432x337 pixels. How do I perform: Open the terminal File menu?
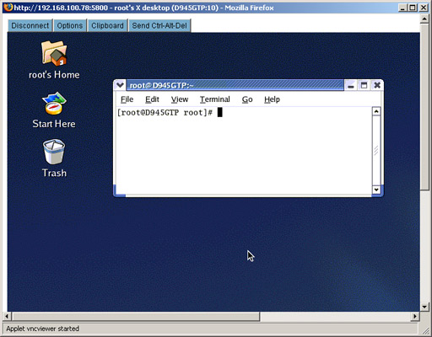click(127, 99)
